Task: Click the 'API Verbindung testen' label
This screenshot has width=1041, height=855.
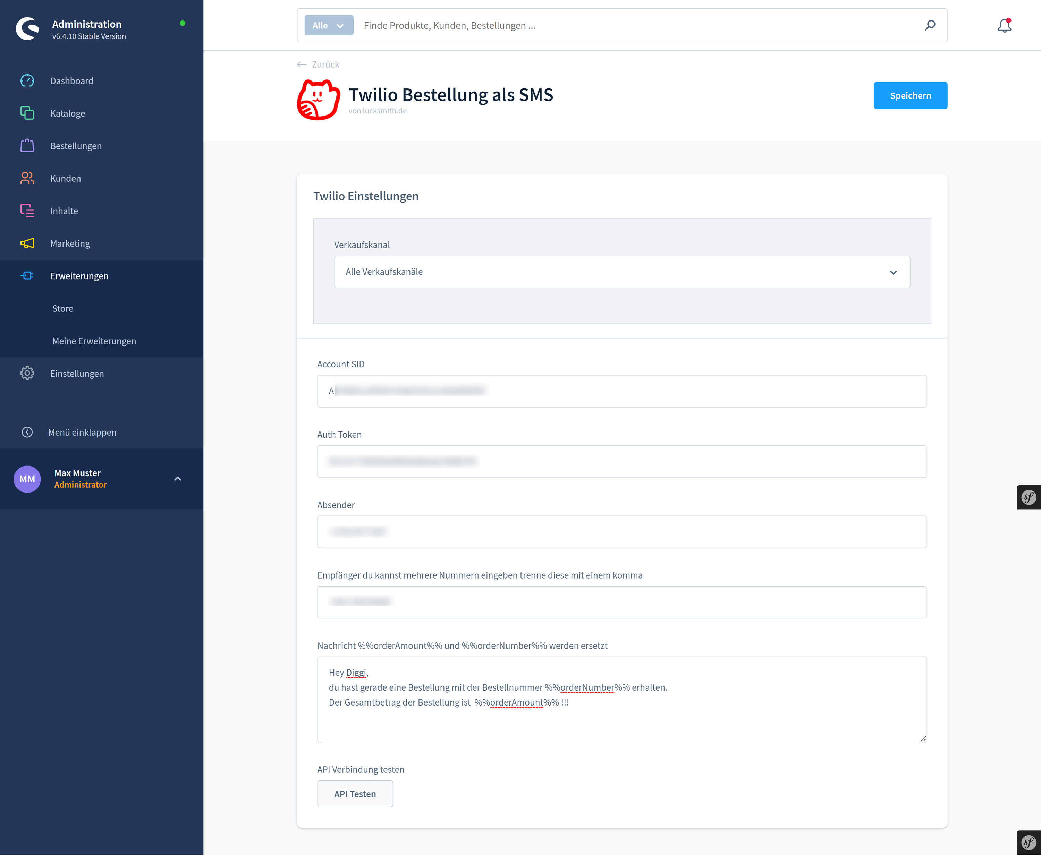Action: (x=361, y=769)
